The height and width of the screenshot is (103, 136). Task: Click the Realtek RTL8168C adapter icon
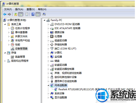tap(56, 89)
